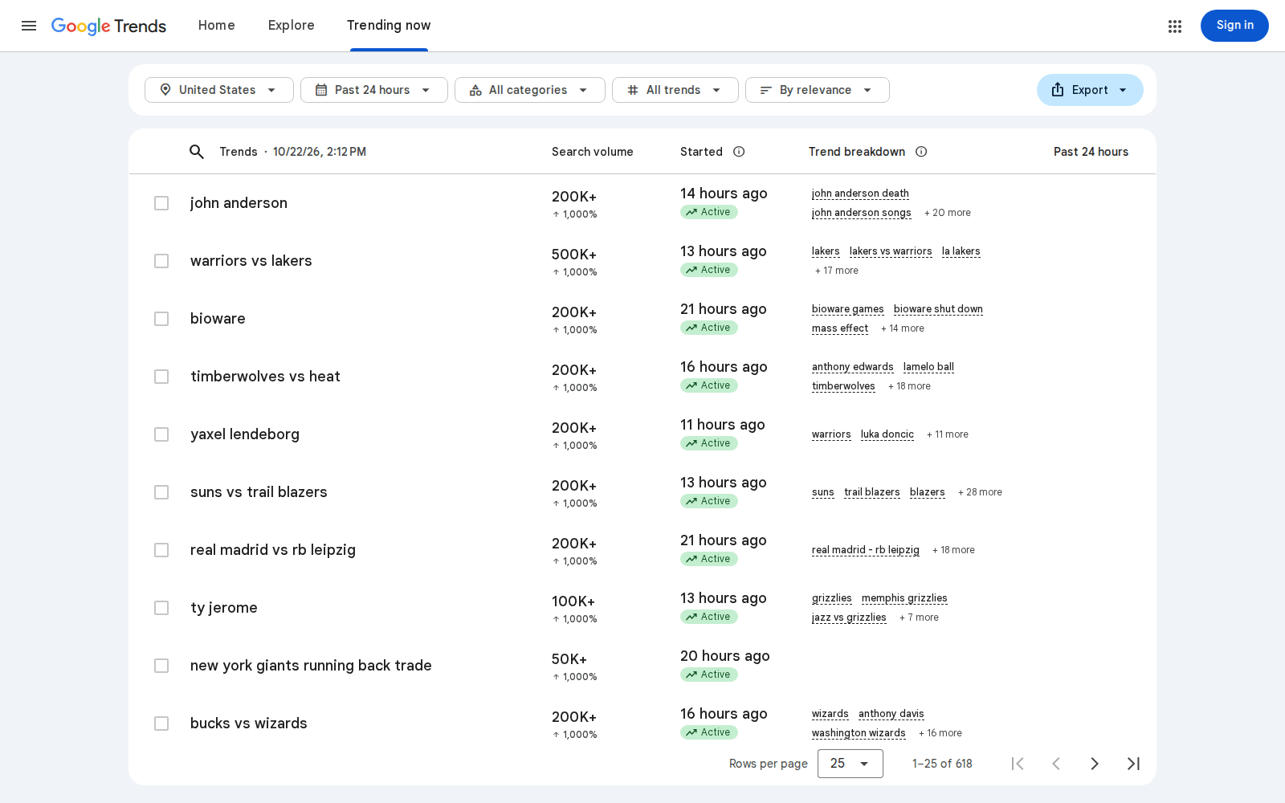Tick the yaxel lendeborg checkbox
This screenshot has width=1285, height=803.
pos(161,434)
